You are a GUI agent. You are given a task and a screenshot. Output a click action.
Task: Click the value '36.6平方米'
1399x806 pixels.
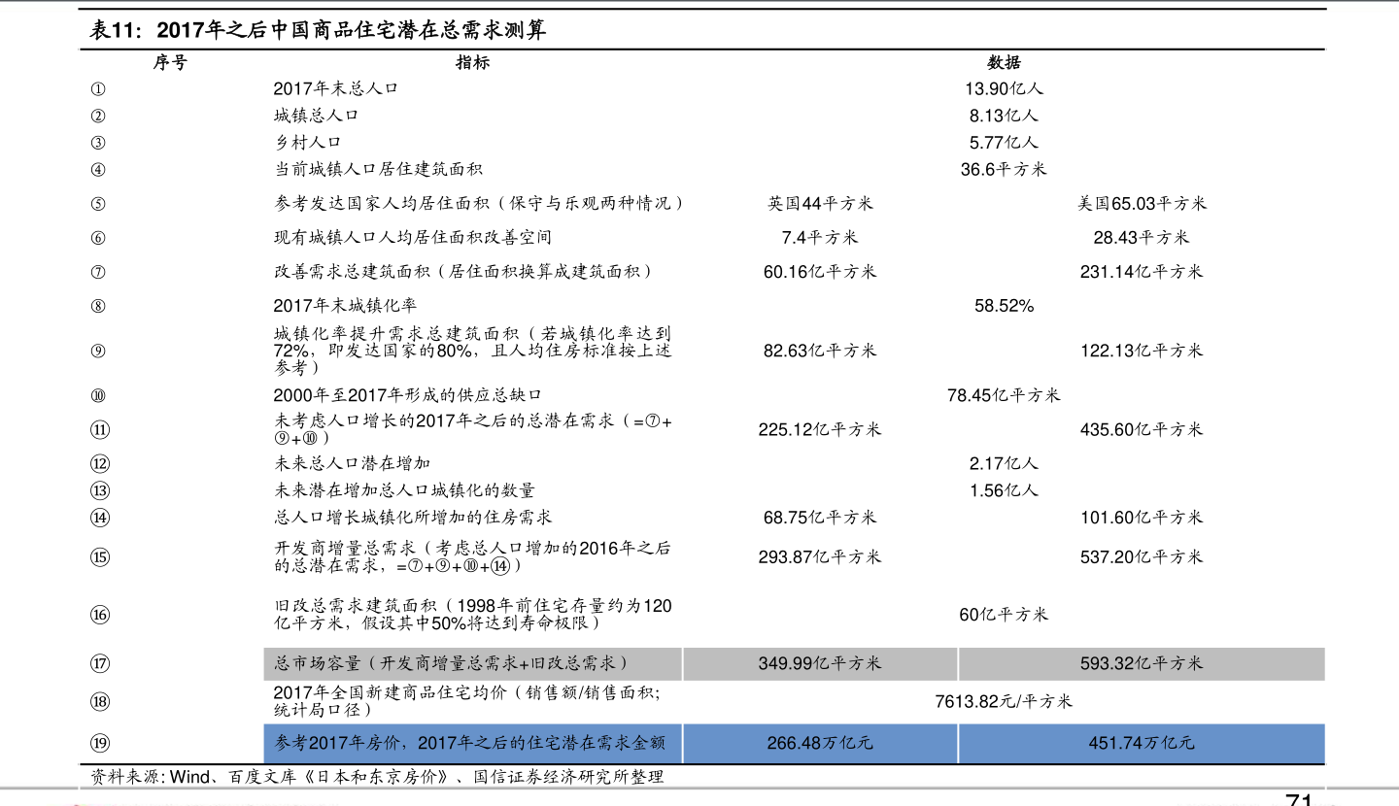pyautogui.click(x=1004, y=169)
